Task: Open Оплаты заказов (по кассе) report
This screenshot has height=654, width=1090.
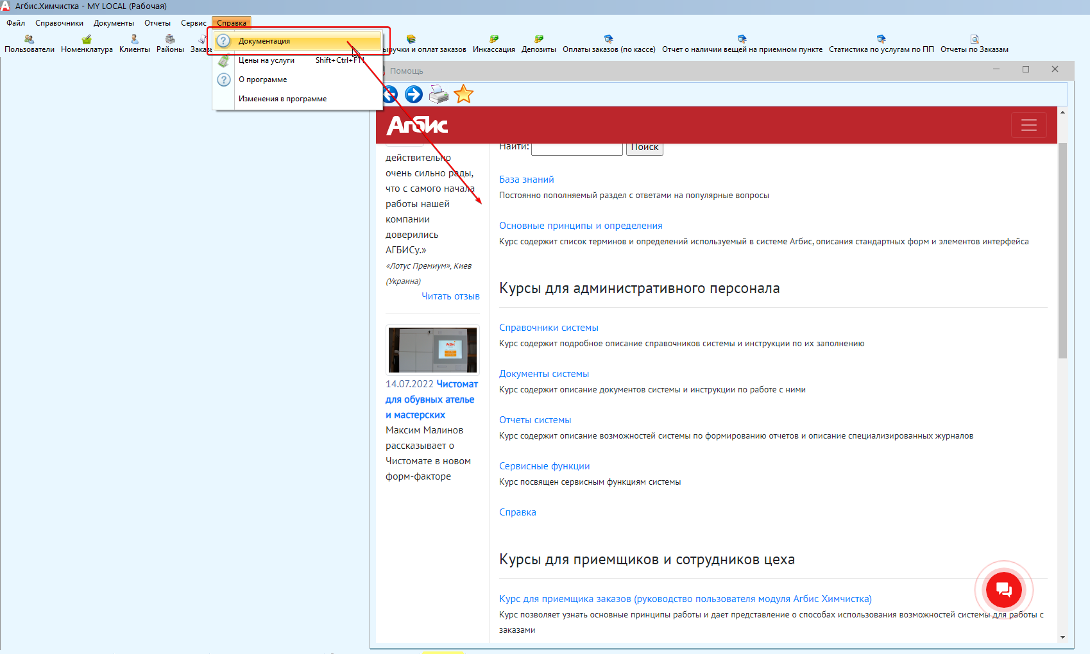Action: click(609, 44)
